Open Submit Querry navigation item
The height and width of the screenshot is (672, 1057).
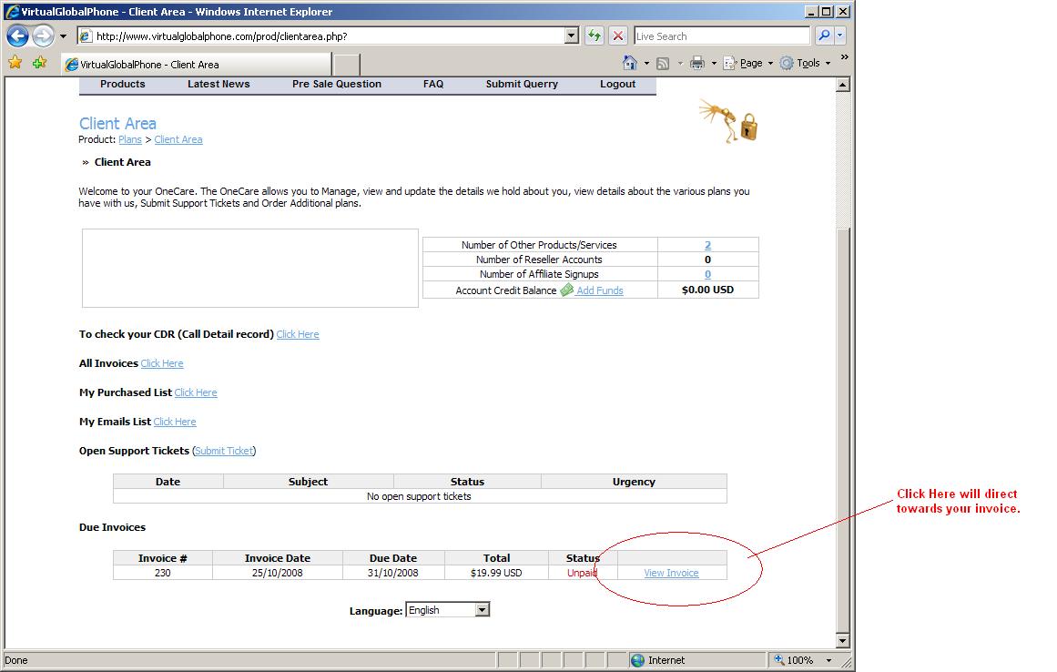tap(522, 85)
